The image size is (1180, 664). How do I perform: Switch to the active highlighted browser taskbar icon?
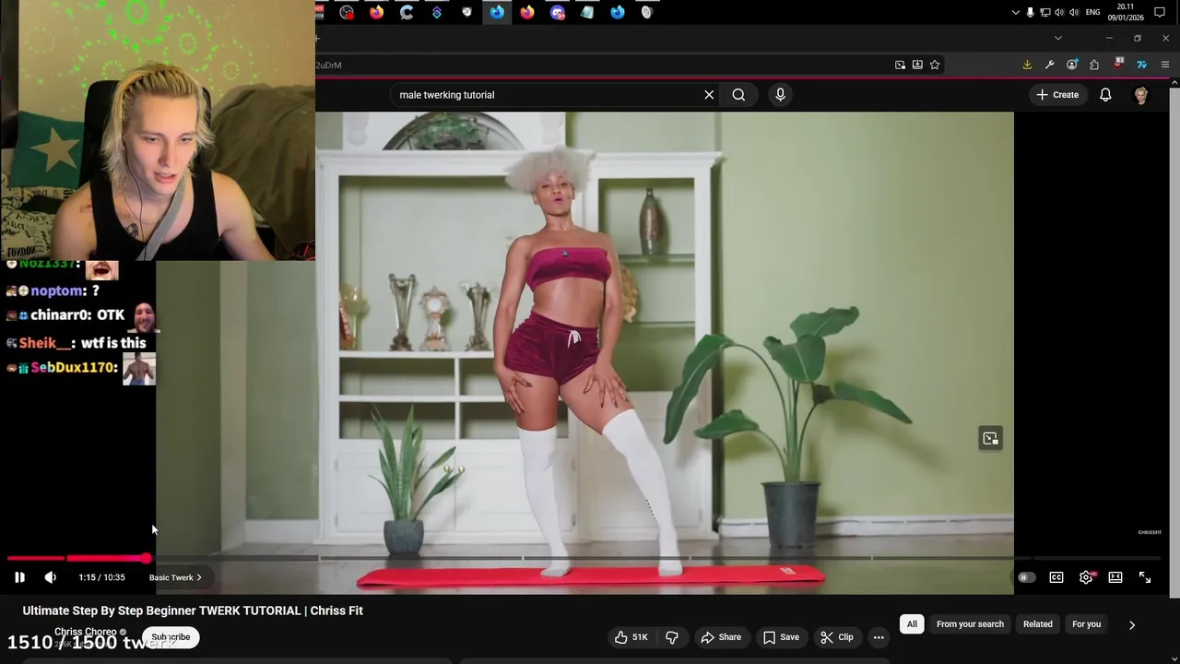[497, 12]
